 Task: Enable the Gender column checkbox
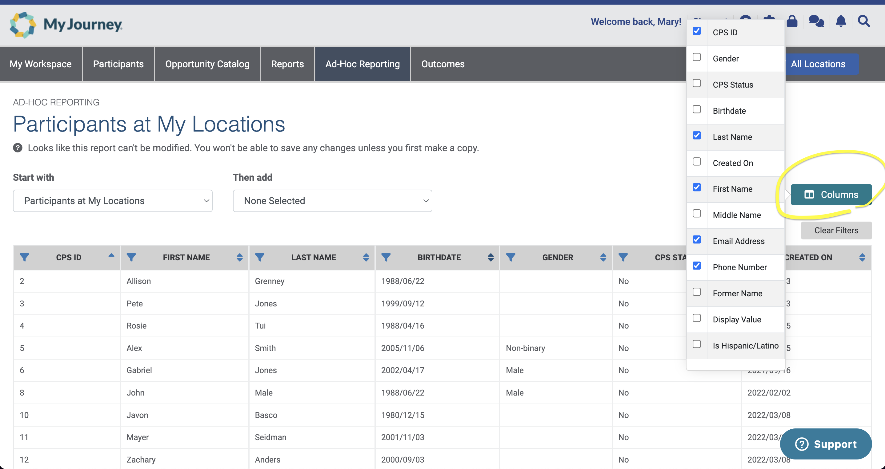pos(697,57)
